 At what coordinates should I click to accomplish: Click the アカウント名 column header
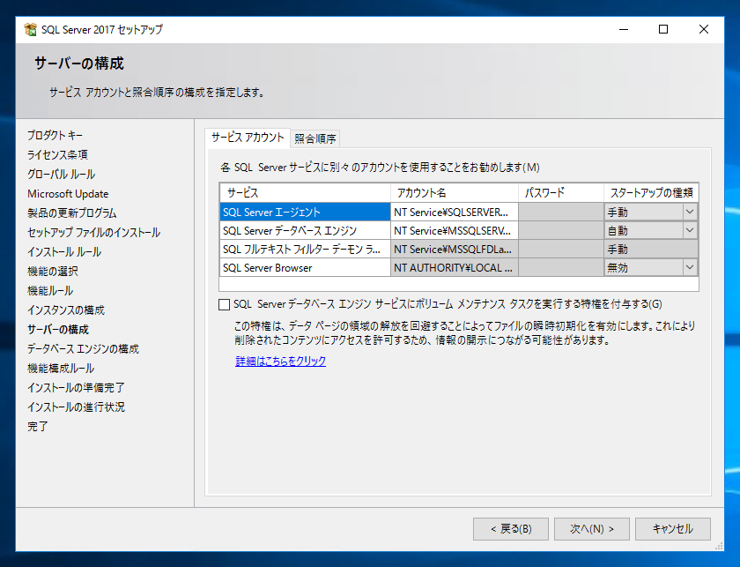click(x=455, y=193)
